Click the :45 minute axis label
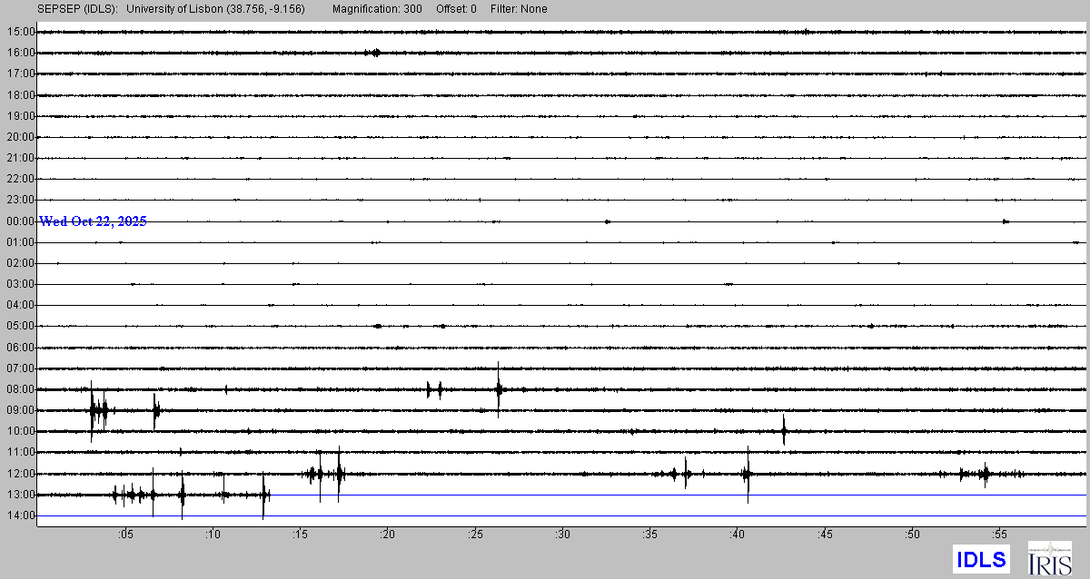 pyautogui.click(x=825, y=535)
